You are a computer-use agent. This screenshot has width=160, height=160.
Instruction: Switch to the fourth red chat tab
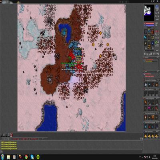tap(34, 139)
